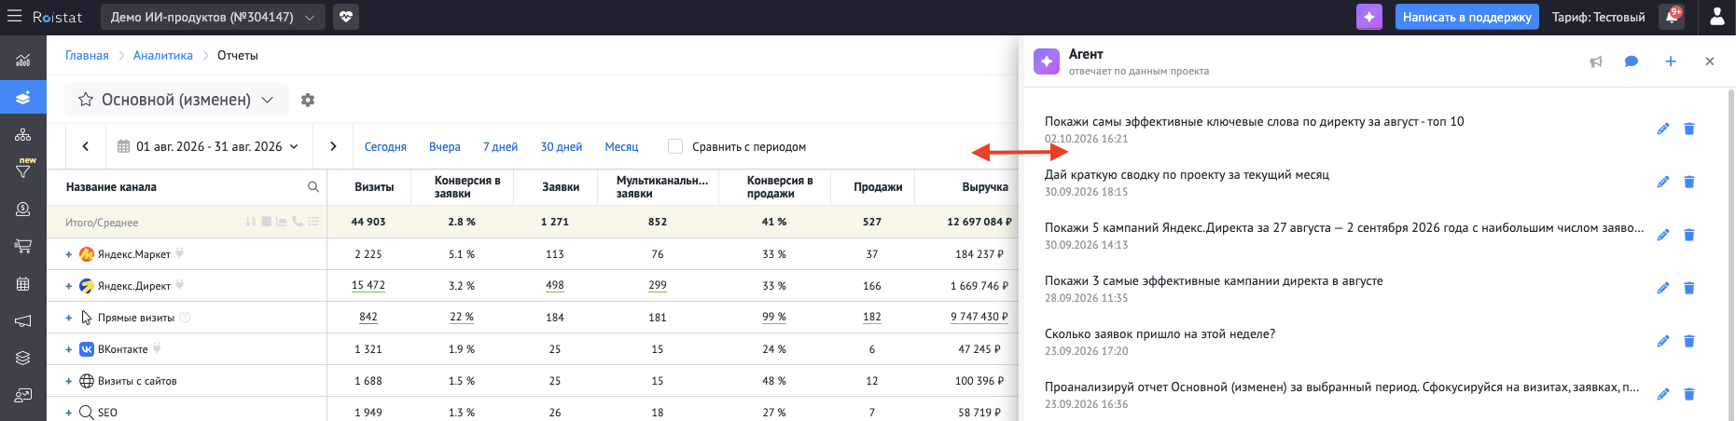
Task: Select the 'Сегодня' period tab
Action: pos(385,146)
